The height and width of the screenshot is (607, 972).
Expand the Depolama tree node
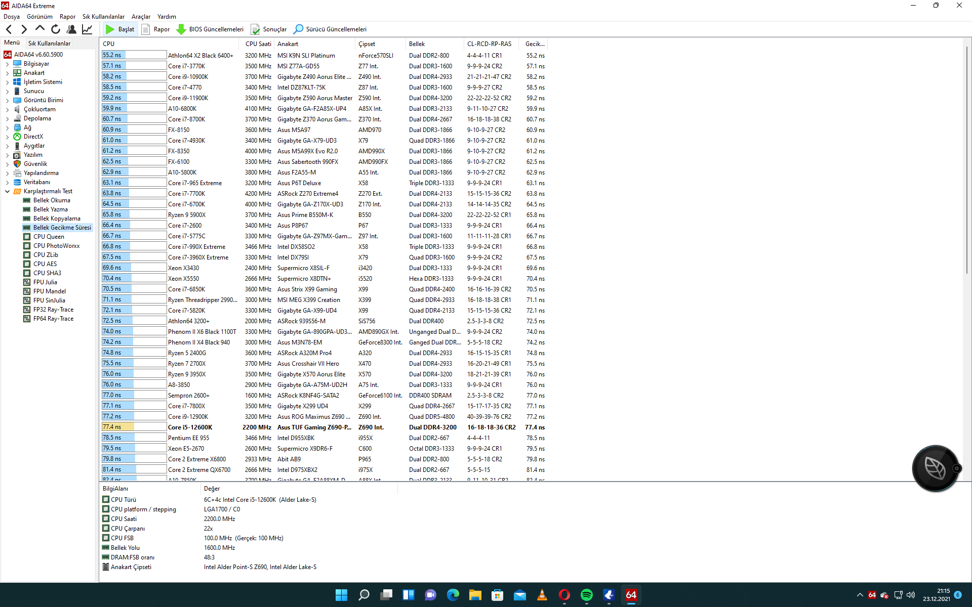(7, 119)
